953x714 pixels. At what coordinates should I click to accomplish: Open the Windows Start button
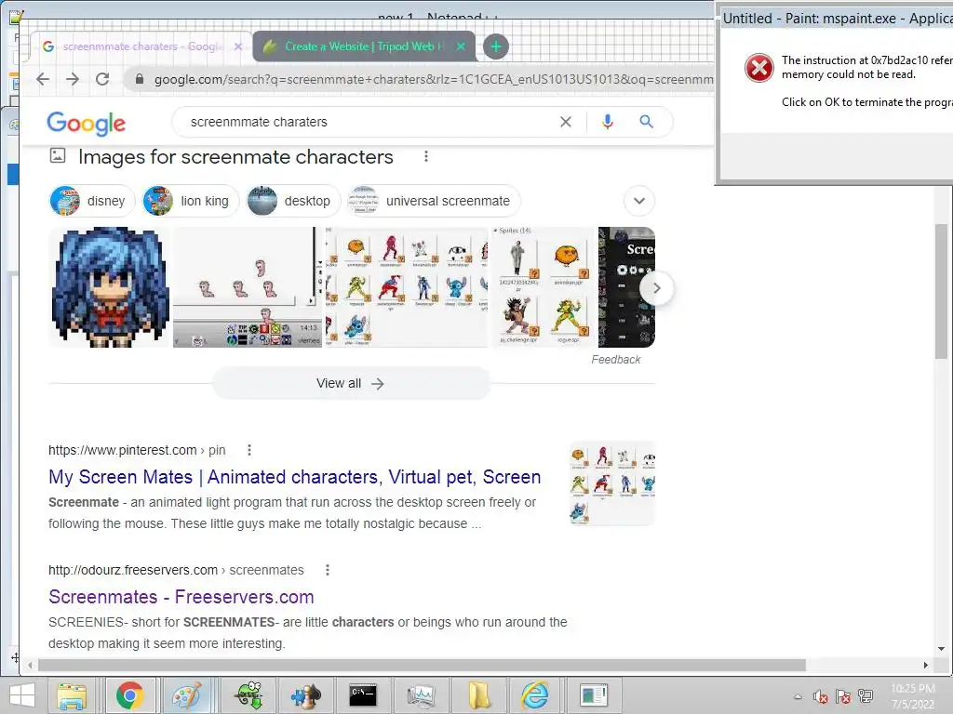[22, 695]
